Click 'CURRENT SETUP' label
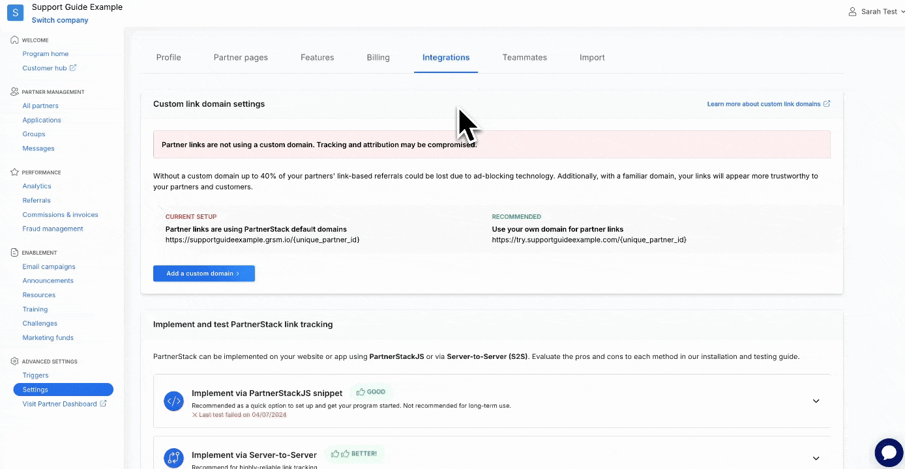This screenshot has width=905, height=469. pos(191,217)
